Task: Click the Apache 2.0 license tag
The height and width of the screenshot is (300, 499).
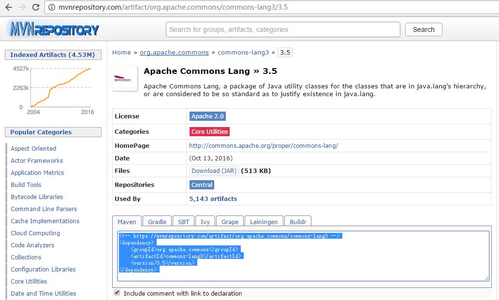Action: [207, 116]
